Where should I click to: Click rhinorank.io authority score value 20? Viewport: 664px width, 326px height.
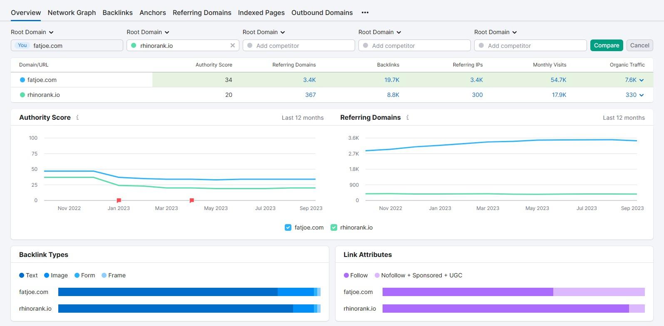pos(229,95)
